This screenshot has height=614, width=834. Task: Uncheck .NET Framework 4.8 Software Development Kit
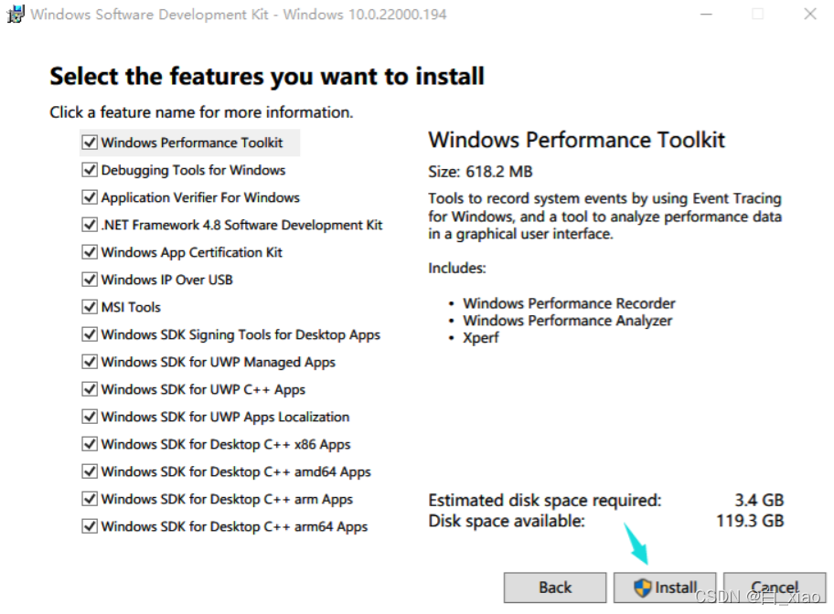click(89, 225)
